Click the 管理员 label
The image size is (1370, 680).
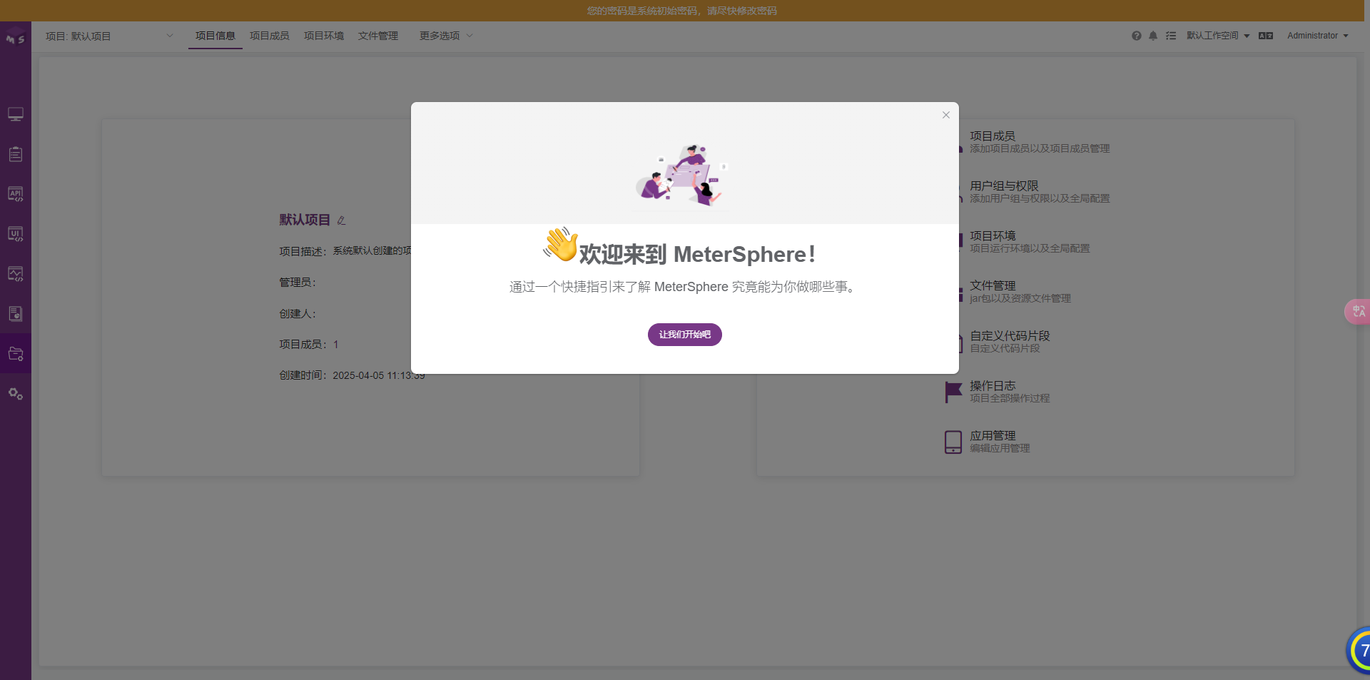298,283
